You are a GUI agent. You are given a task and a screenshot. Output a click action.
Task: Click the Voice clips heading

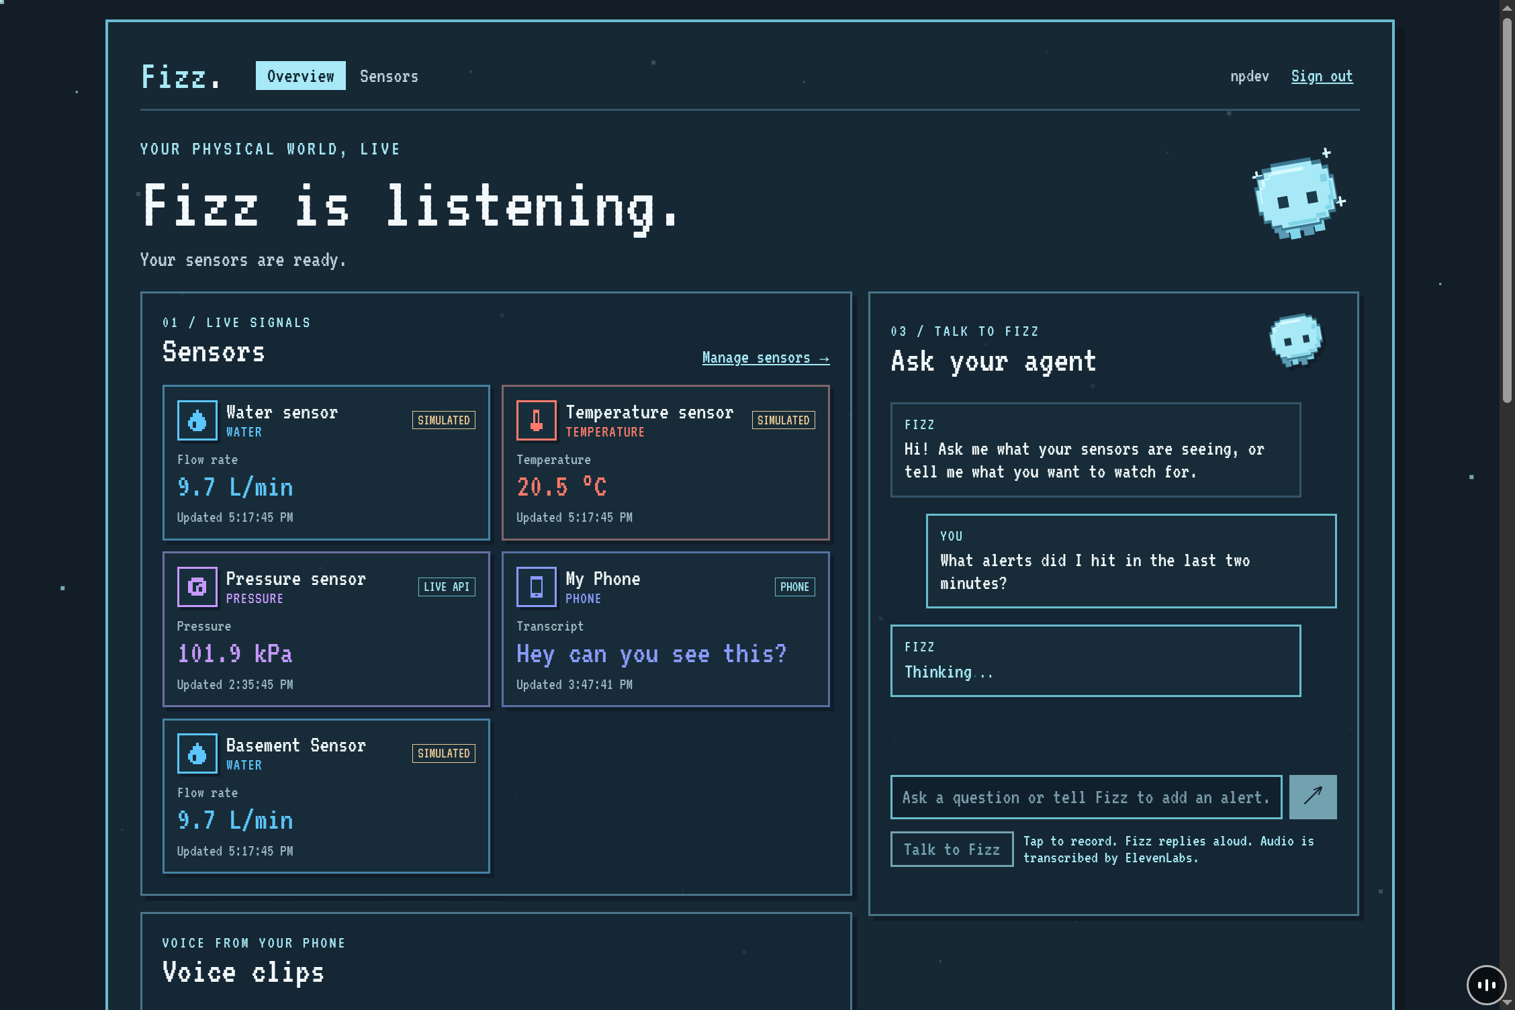(243, 972)
